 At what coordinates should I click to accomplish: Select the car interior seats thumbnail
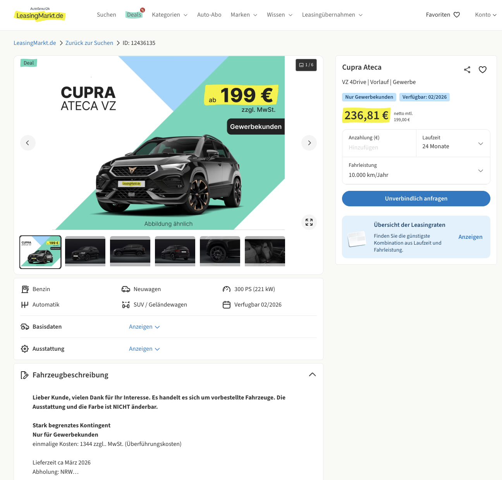pyautogui.click(x=265, y=251)
